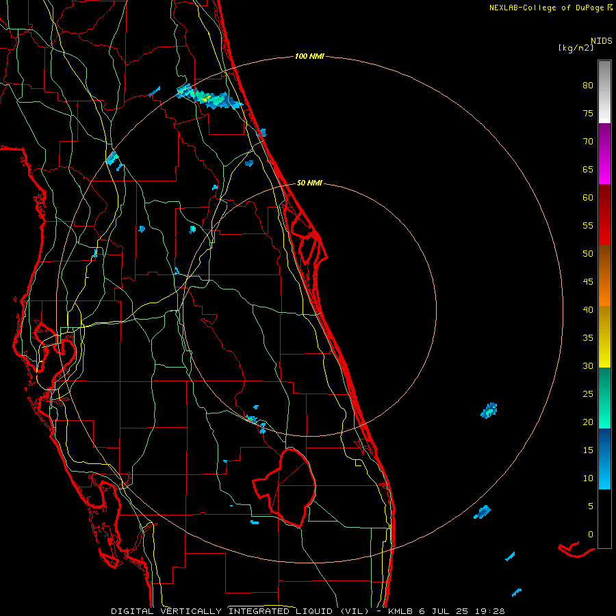Click the 50 value on color scale
The height and width of the screenshot is (616, 616).
pyautogui.click(x=588, y=254)
